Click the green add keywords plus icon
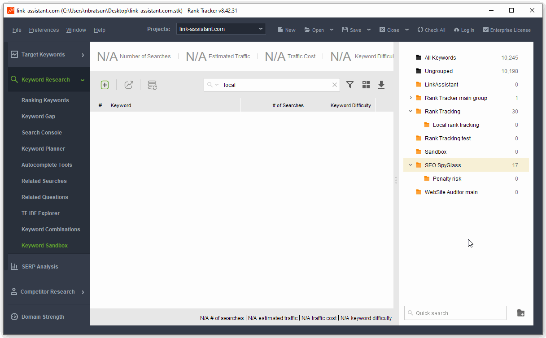546x338 pixels. pyautogui.click(x=105, y=85)
